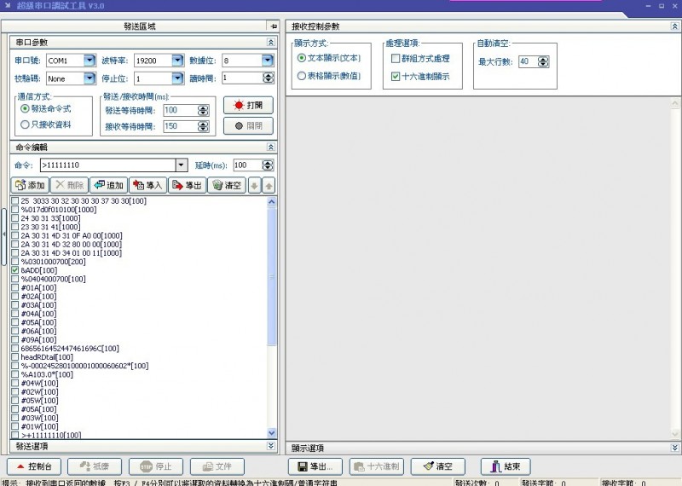The width and height of the screenshot is (682, 486).
Task: Expand the 發送選項 section
Action: pos(270,446)
